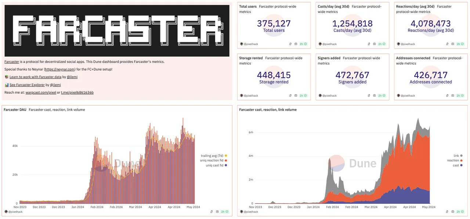Image resolution: width=470 pixels, height=219 pixels.
Task: Open the Reactions/day (avg 30d) card title
Action: pos(415,7)
